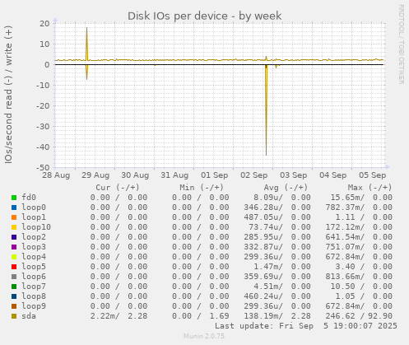Image resolution: width=409 pixels, height=345 pixels.
Task: Click the 'fd0' legend label
Action: (29, 198)
